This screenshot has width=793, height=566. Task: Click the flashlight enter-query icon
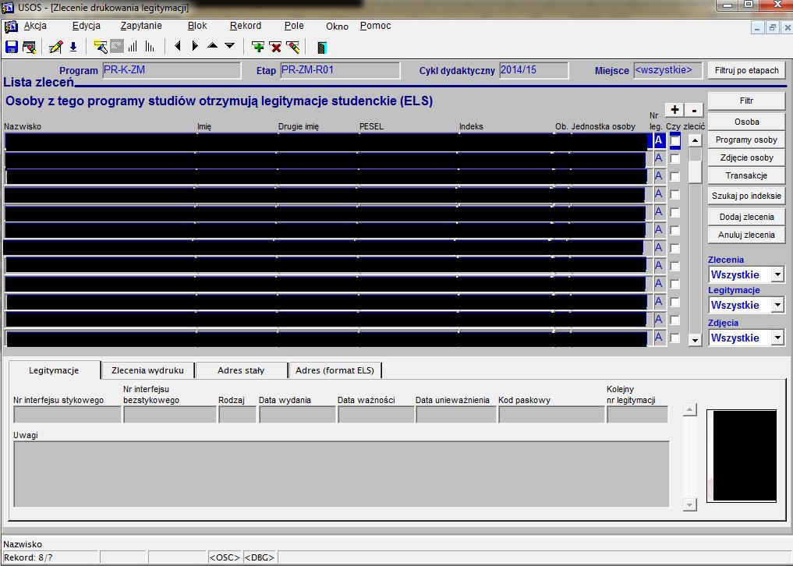click(x=100, y=47)
